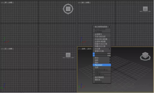Choose 隐藏未选定对象 in context menu
The width and height of the screenshot is (154, 93).
[102, 44]
